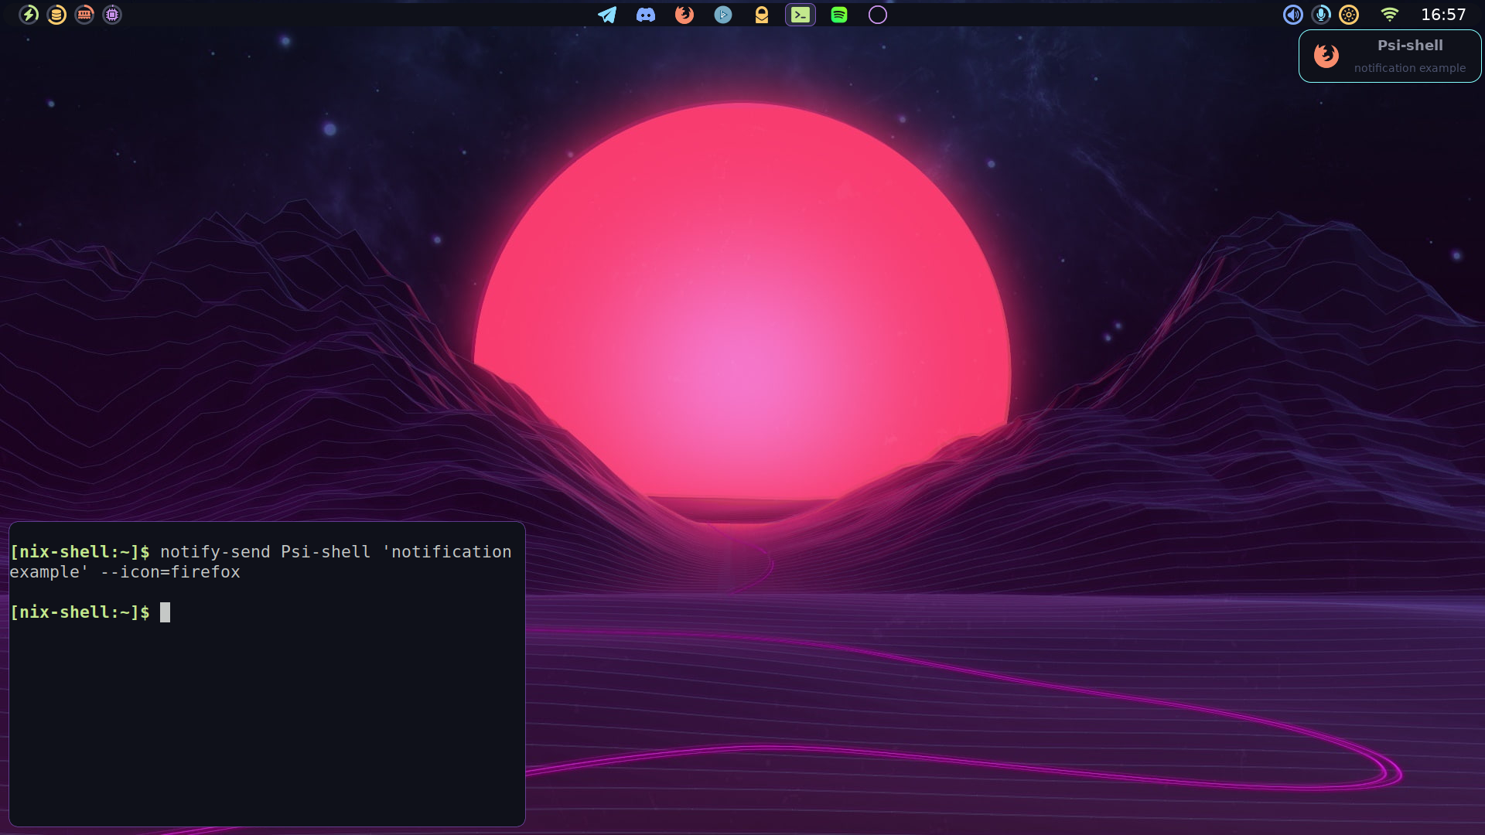Mute audio via speaker volume icon
The width and height of the screenshot is (1485, 835).
pos(1293,15)
